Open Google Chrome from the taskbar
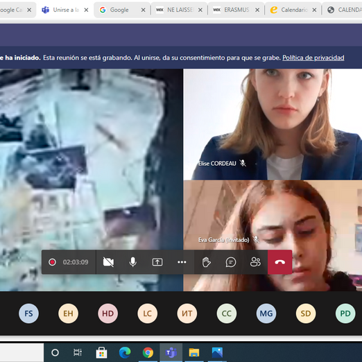The height and width of the screenshot is (362, 362). point(148,352)
